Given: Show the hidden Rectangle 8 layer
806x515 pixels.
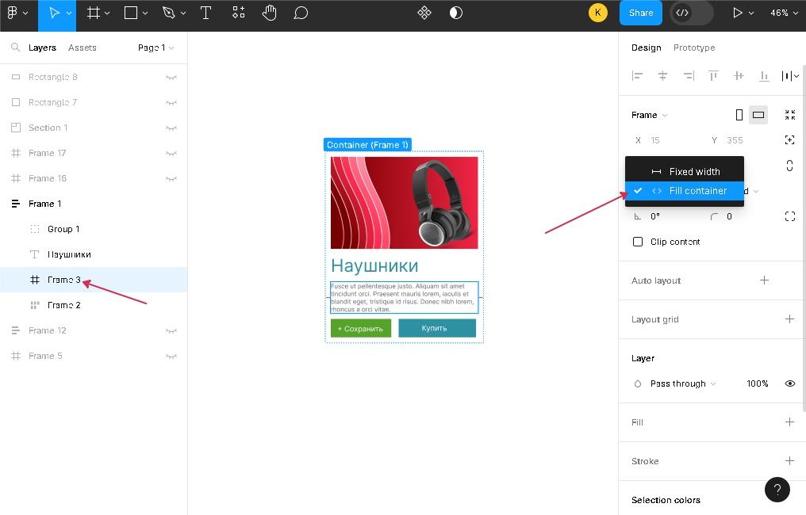Looking at the screenshot, I should tap(171, 77).
